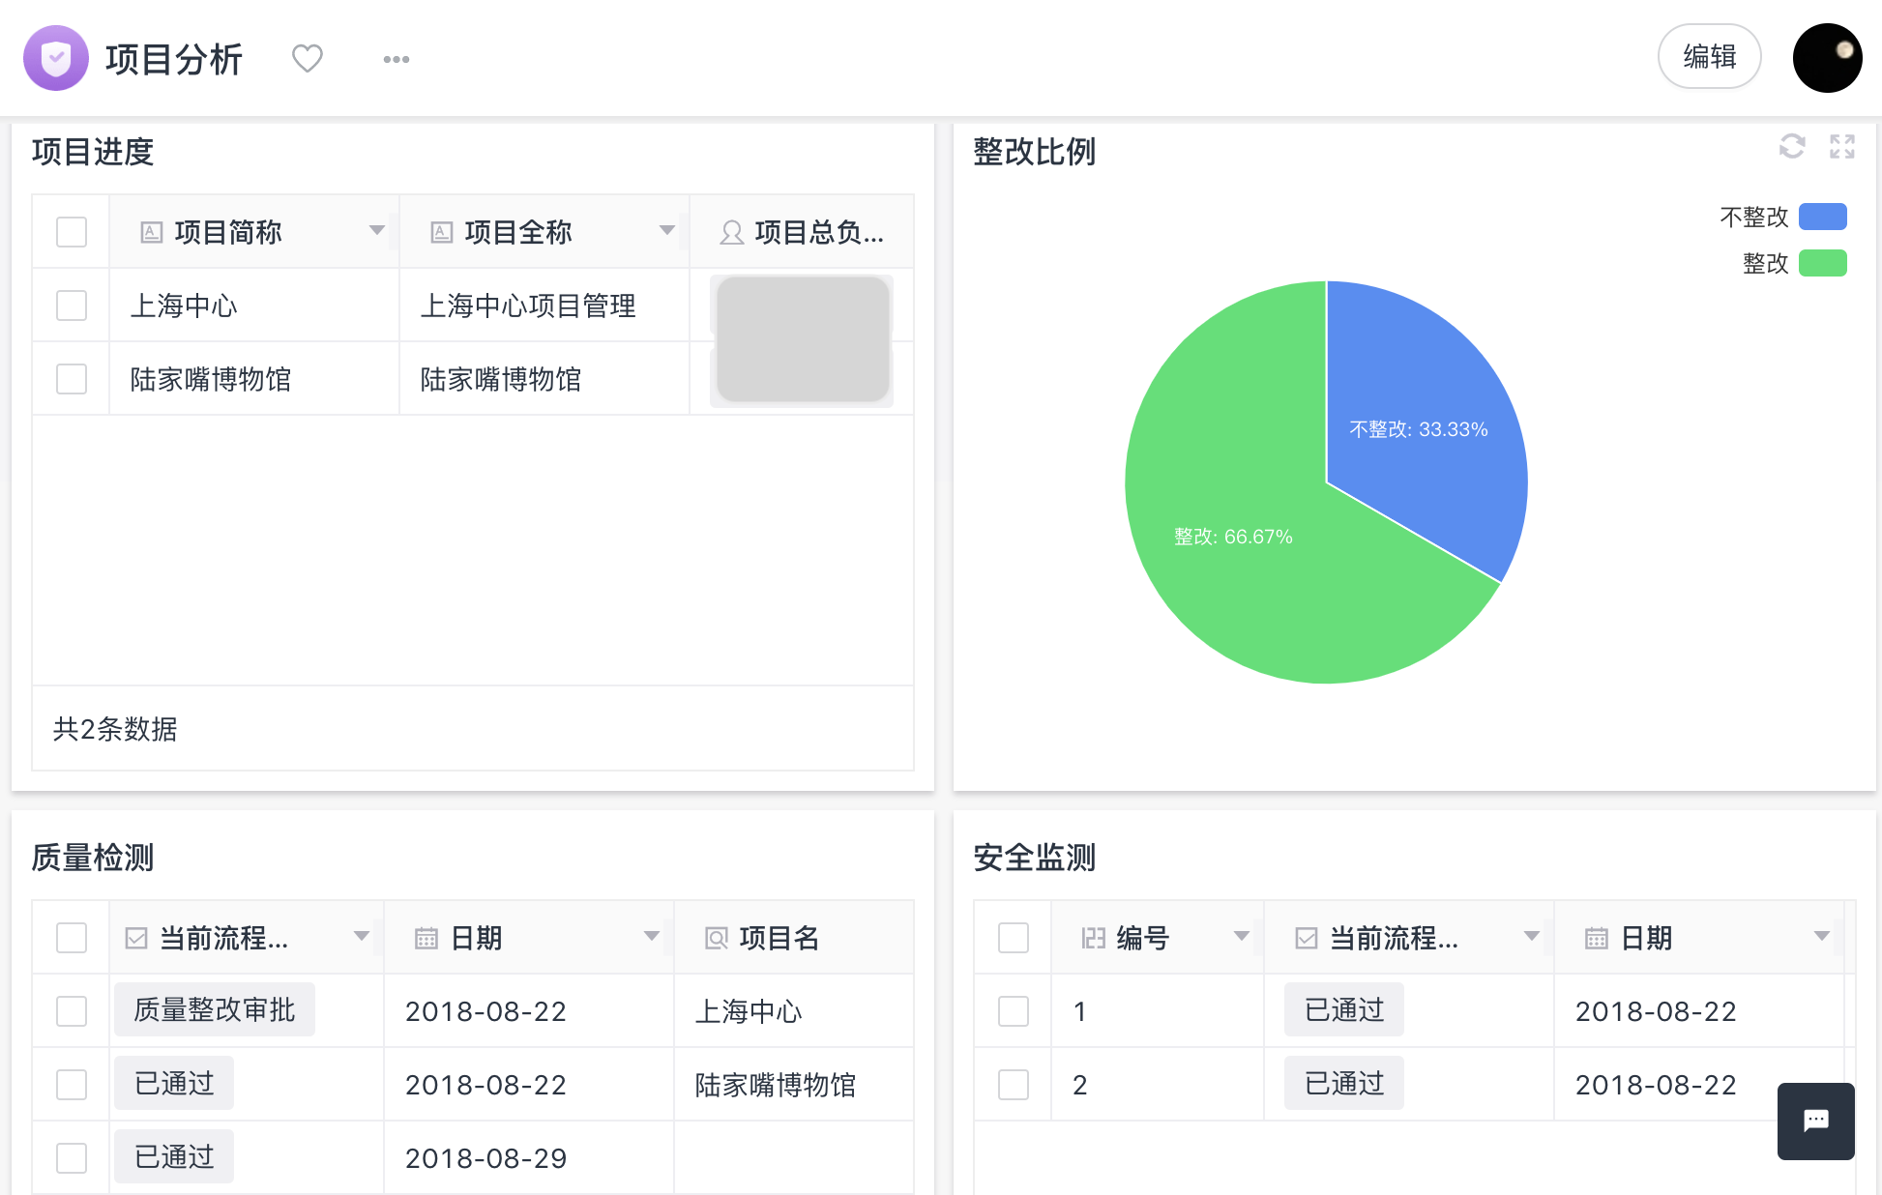Viewport: 1882px width, 1195px height.
Task: Click the 整改比例 panel title
Action: [1034, 152]
